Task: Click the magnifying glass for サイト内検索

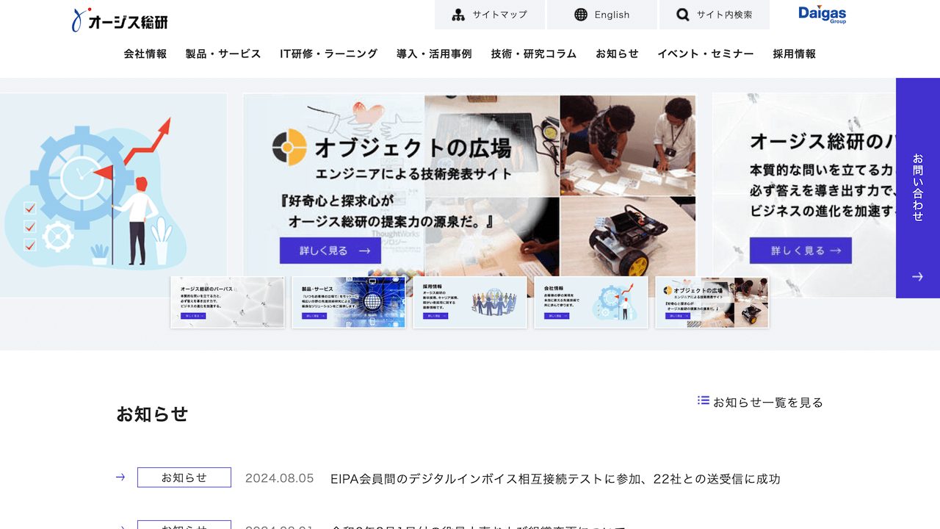Action: click(x=682, y=14)
